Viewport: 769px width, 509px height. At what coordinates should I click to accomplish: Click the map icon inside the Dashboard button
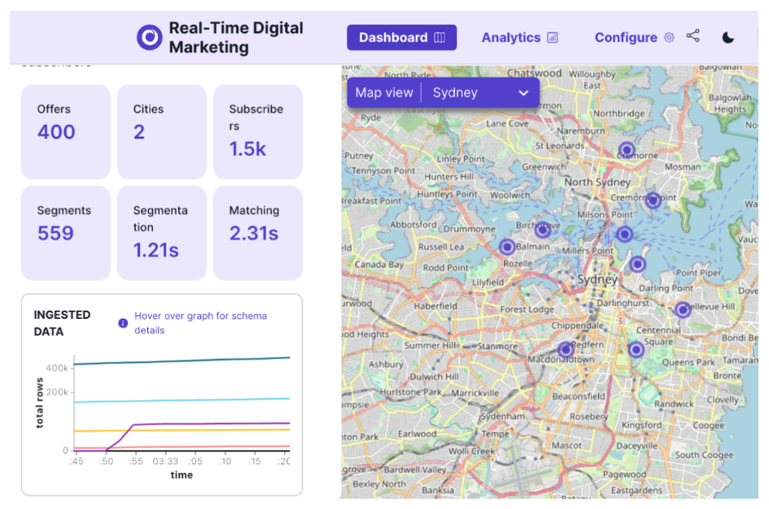click(x=439, y=37)
